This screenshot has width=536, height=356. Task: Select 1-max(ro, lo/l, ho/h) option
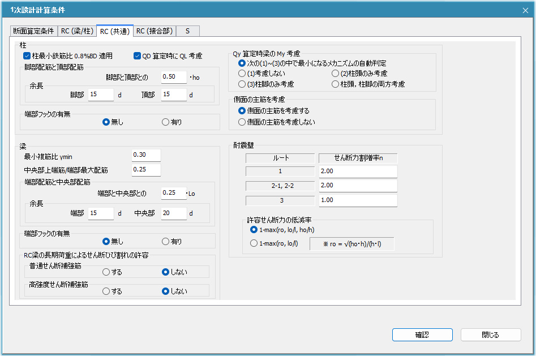coord(282,230)
